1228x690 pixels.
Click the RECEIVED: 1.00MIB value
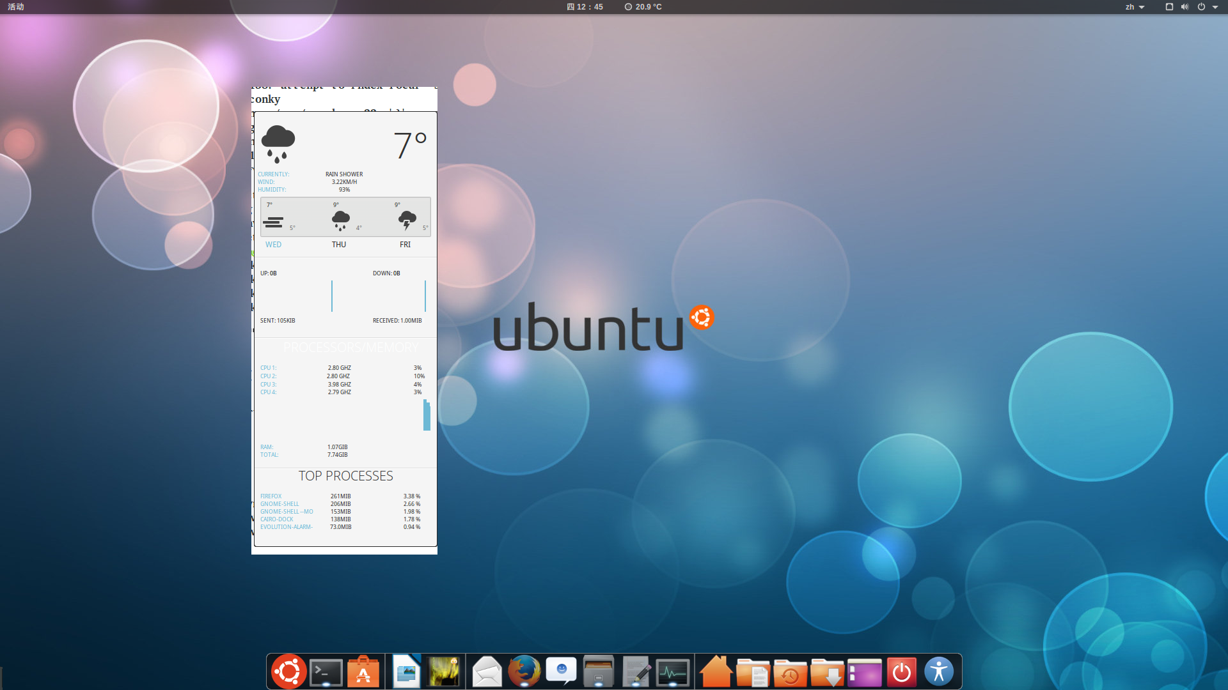(x=397, y=321)
